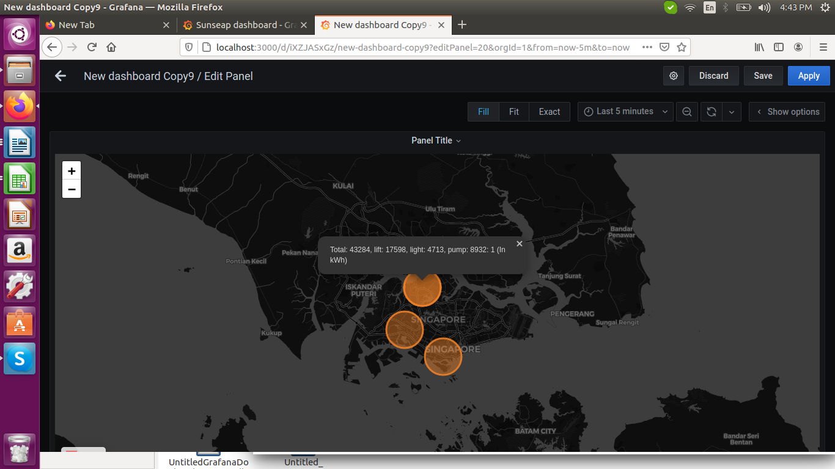The width and height of the screenshot is (835, 469).
Task: Click the back arrow beside the panel title
Action: [59, 76]
